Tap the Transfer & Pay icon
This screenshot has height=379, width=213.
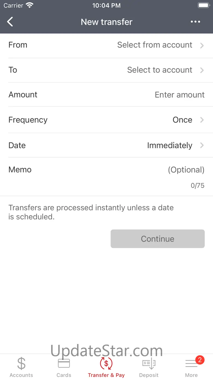106,364
